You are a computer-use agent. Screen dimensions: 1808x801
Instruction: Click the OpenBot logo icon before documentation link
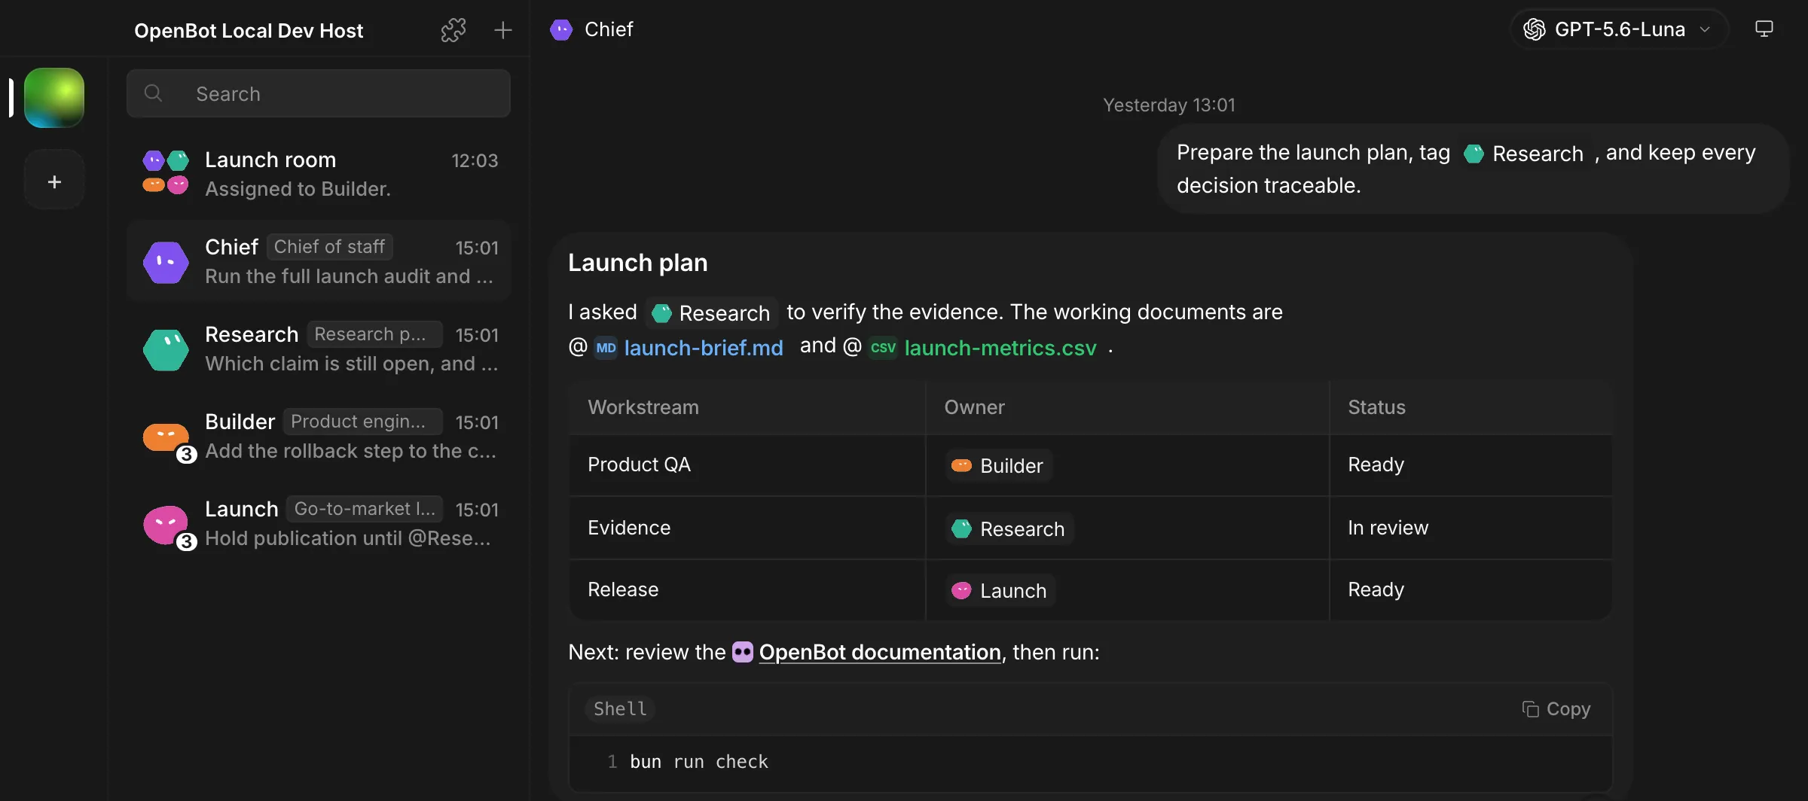point(743,652)
